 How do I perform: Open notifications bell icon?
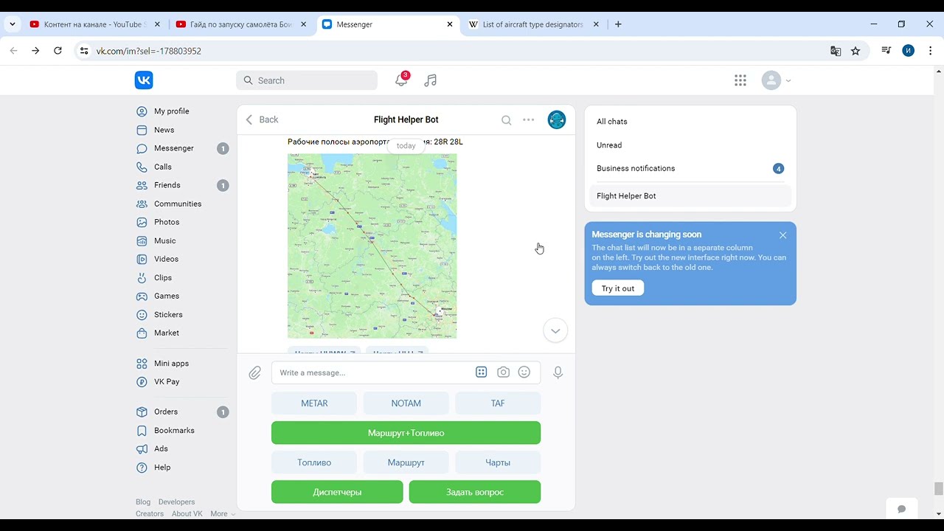coord(401,80)
